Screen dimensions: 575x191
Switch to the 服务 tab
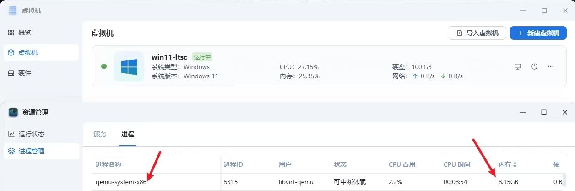tap(100, 134)
